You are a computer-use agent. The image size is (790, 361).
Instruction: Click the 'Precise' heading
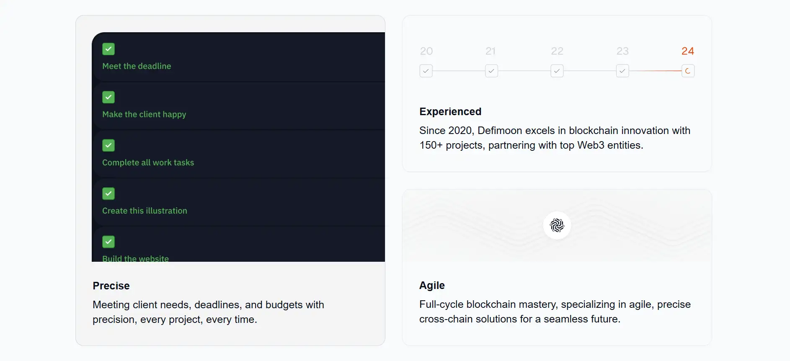point(111,286)
